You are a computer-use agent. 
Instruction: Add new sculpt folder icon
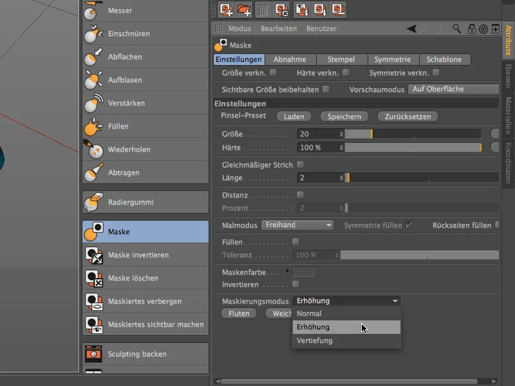[x=244, y=10]
